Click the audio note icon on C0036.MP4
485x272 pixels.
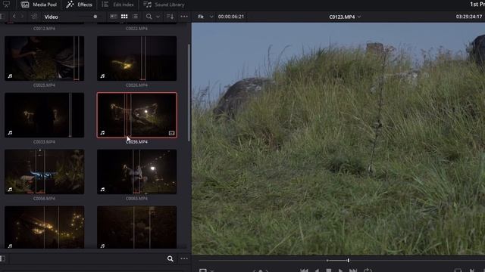pos(102,133)
